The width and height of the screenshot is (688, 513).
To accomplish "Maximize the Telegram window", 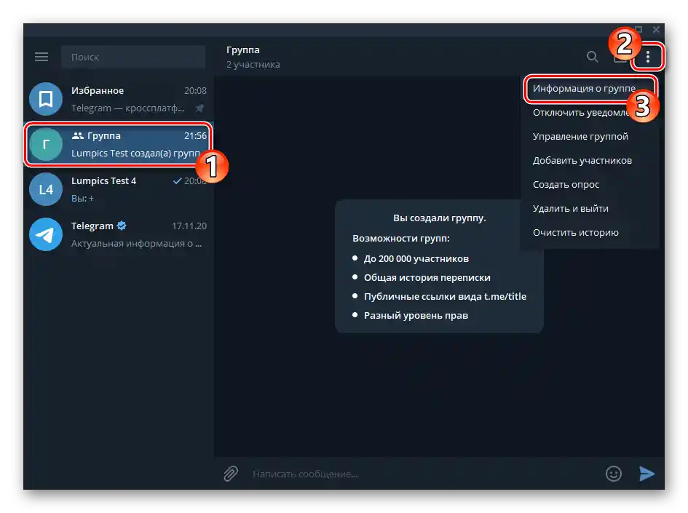I will (639, 29).
